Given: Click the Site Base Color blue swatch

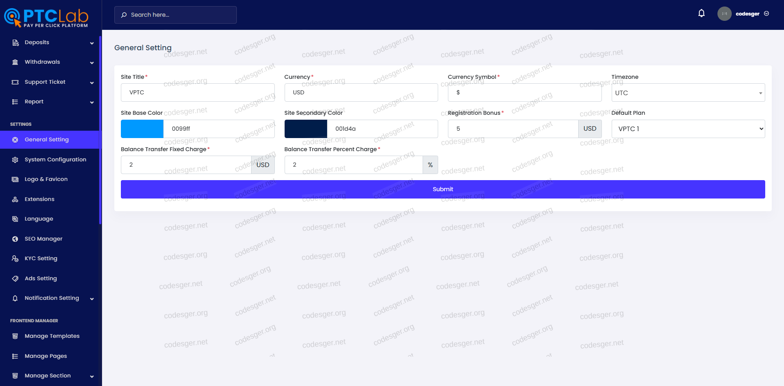Looking at the screenshot, I should (x=142, y=129).
